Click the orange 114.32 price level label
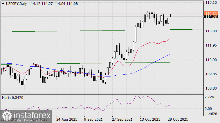Viewport: 220px width, 123px height. pos(211,13)
